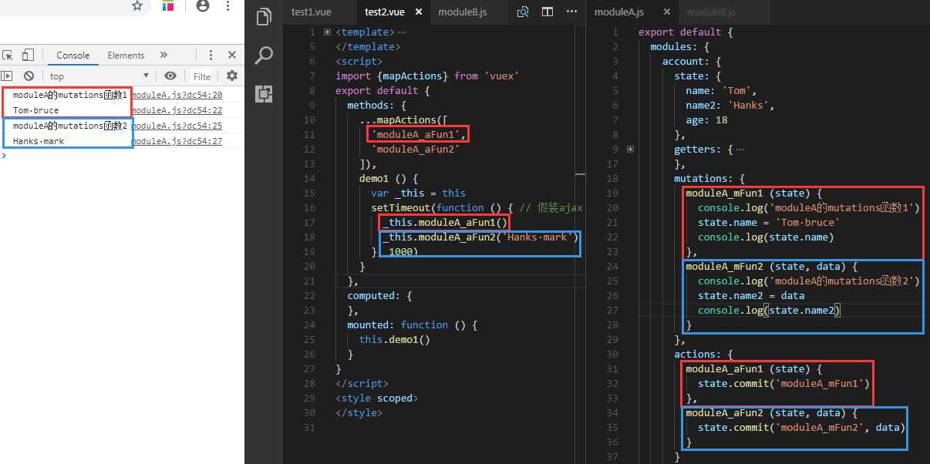Click 'moduleA_aFun2' string in mapActions

pos(416,150)
